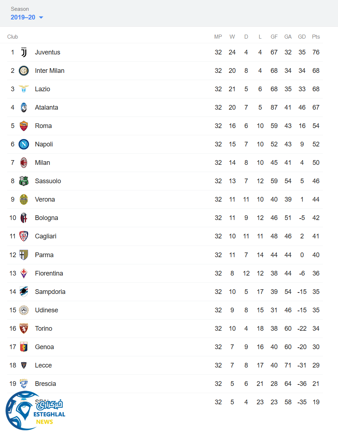The image size is (338, 440).
Task: Click the Lazio eagle crest icon
Action: tap(24, 89)
